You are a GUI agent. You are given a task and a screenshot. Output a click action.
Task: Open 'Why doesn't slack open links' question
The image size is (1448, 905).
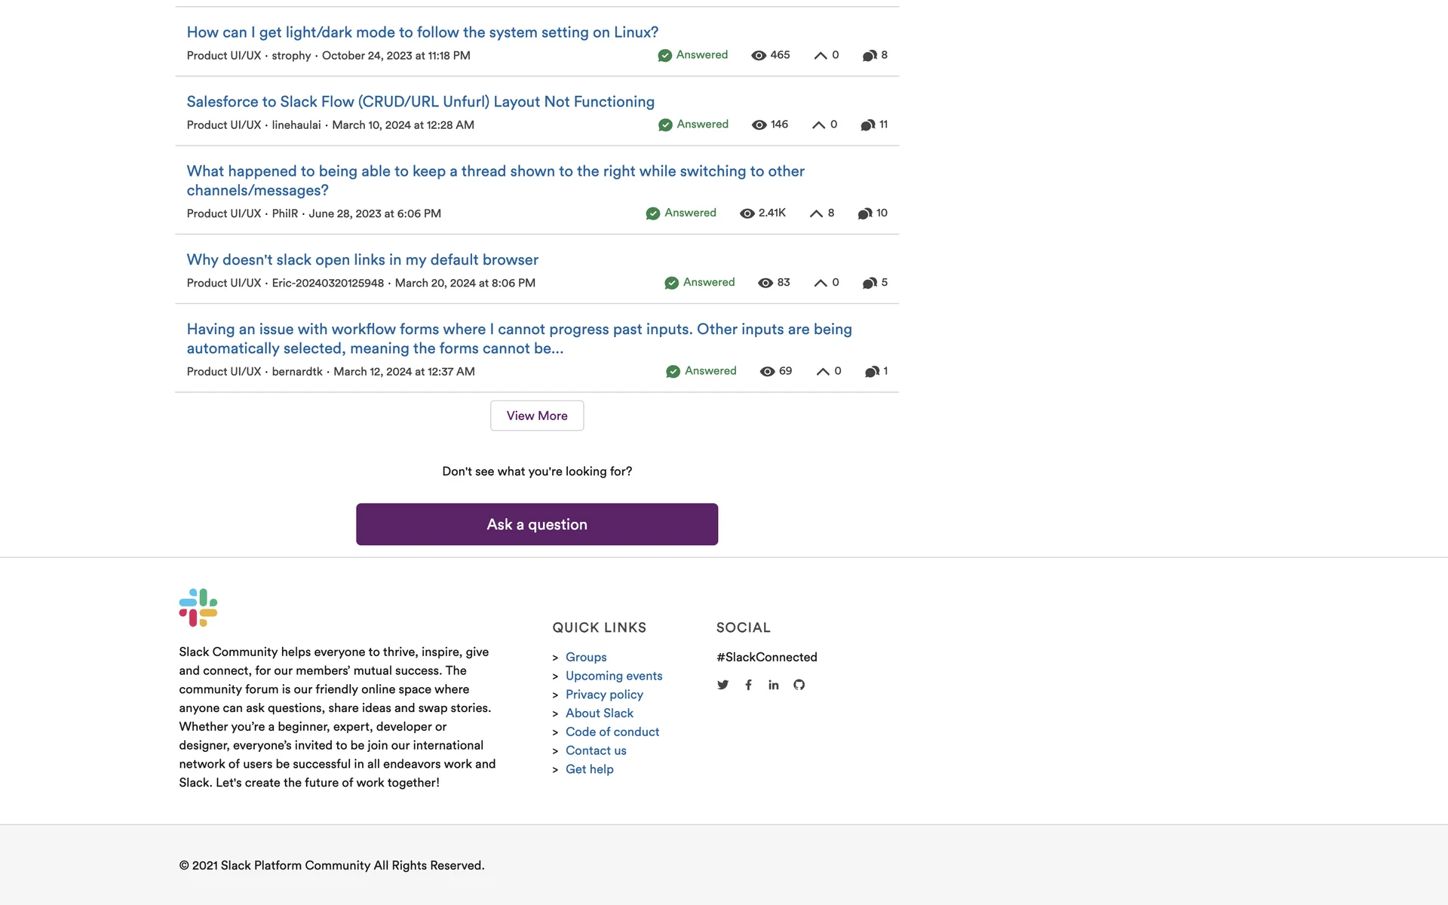(363, 259)
